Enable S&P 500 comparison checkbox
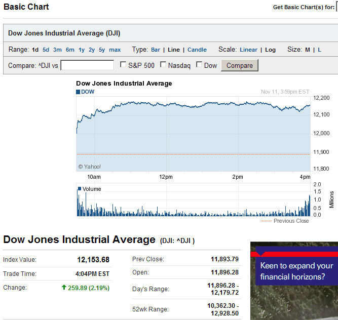This screenshot has height=320, width=338. click(x=123, y=65)
